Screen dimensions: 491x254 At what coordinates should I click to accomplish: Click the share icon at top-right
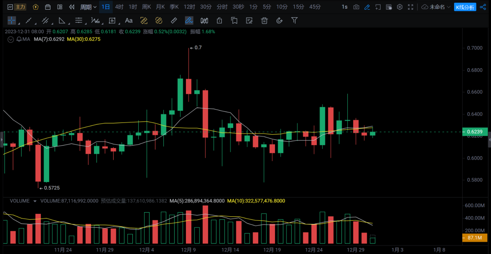point(482,7)
